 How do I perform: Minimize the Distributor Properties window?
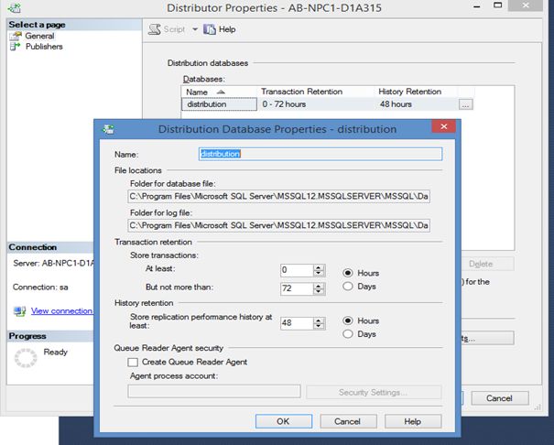477,6
